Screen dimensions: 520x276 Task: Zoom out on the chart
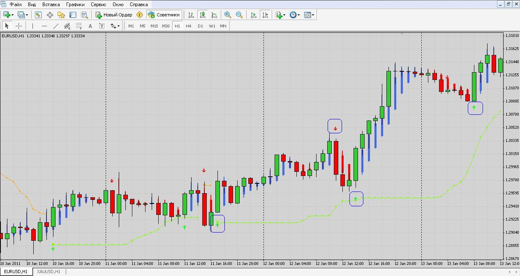239,15
